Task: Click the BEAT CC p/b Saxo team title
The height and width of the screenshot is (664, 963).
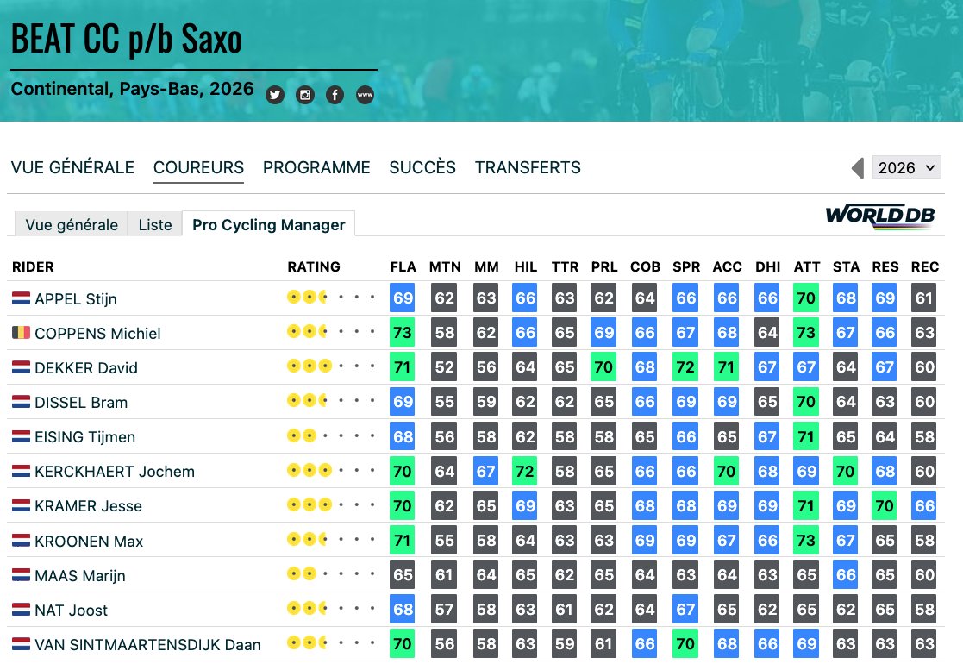Action: point(127,40)
